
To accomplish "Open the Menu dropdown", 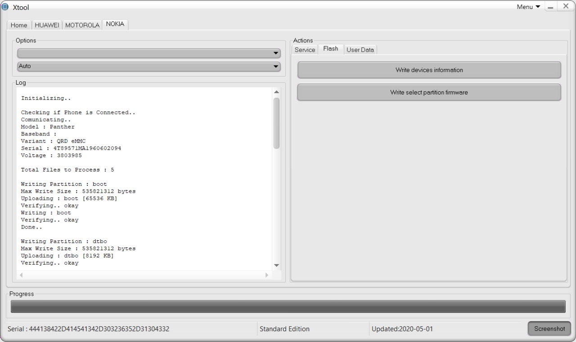I will [528, 7].
